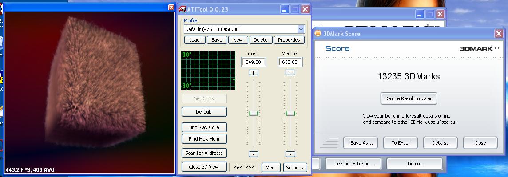Click the Core clock slider handle
The width and height of the screenshot is (508, 177).
pos(254,113)
